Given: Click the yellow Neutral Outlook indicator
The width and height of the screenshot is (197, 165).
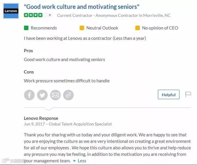Looking at the screenshot, I should click(x=82, y=28).
